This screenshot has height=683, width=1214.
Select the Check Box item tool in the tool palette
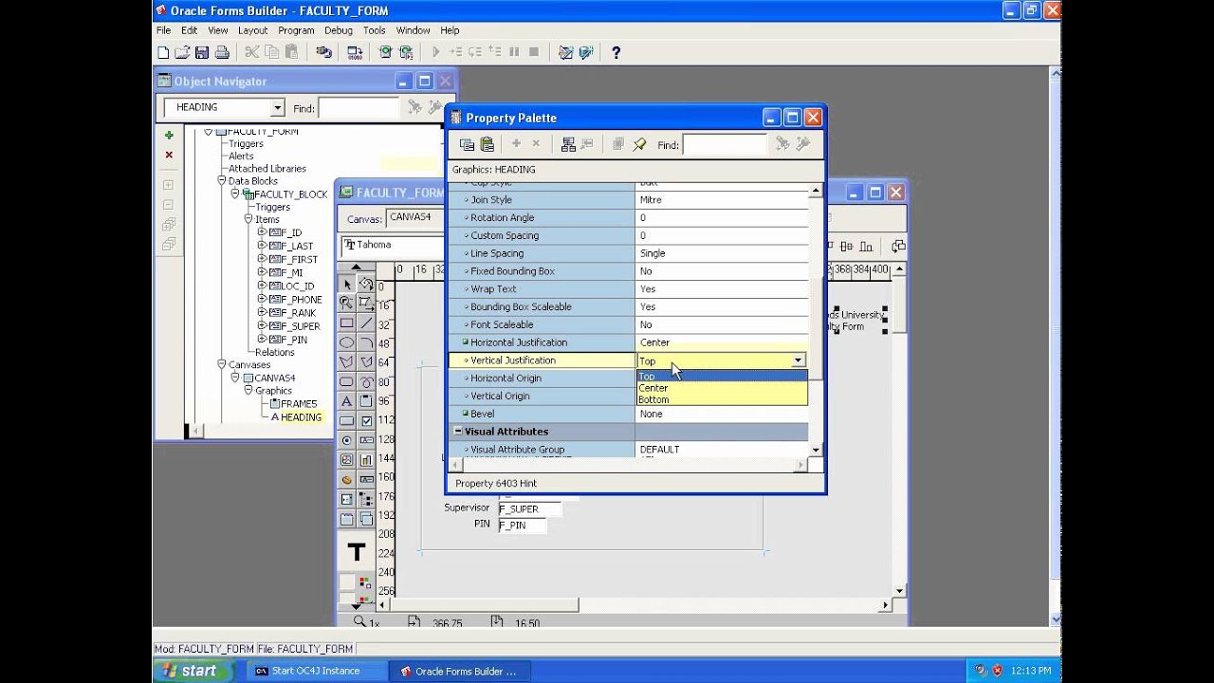(x=366, y=420)
